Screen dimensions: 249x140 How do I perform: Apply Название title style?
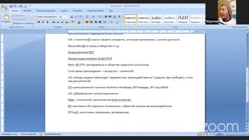click(183, 19)
